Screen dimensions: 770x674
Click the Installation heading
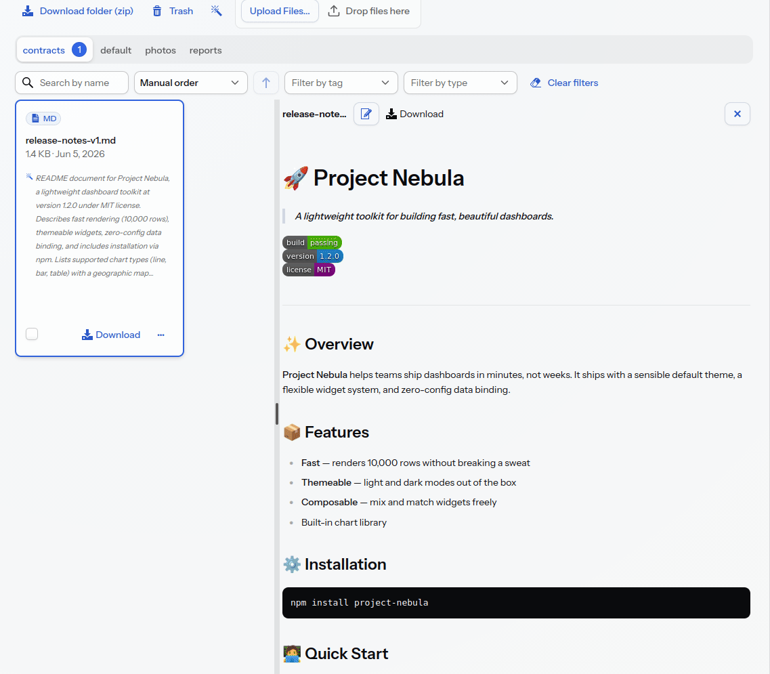coord(335,564)
